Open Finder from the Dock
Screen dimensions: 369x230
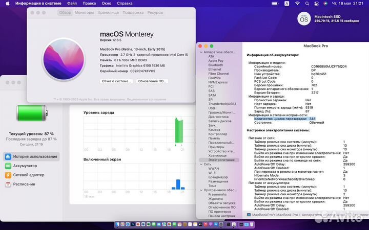pos(117,224)
